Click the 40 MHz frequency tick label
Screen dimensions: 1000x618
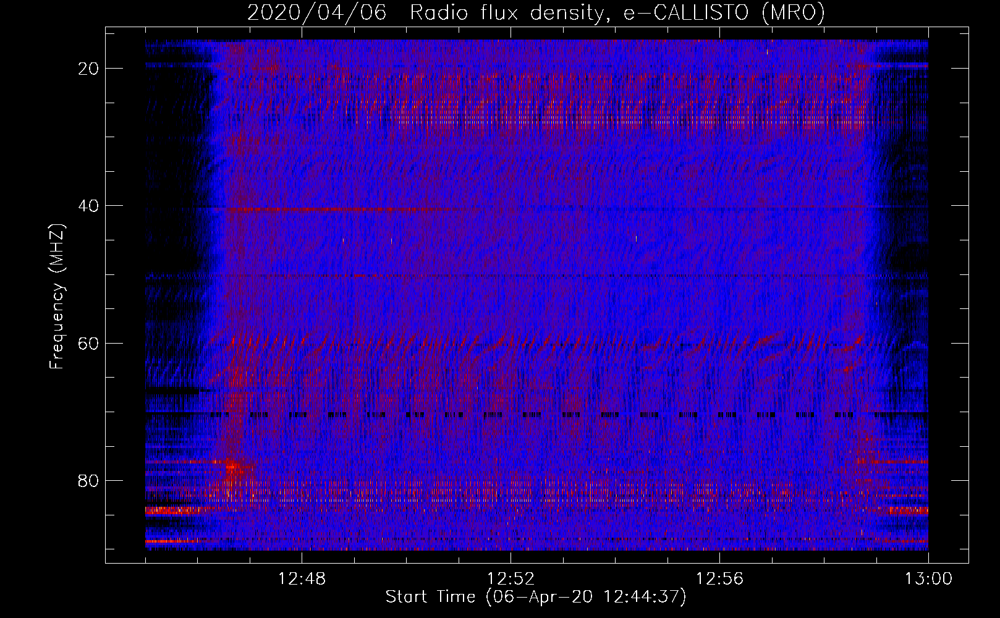90,205
